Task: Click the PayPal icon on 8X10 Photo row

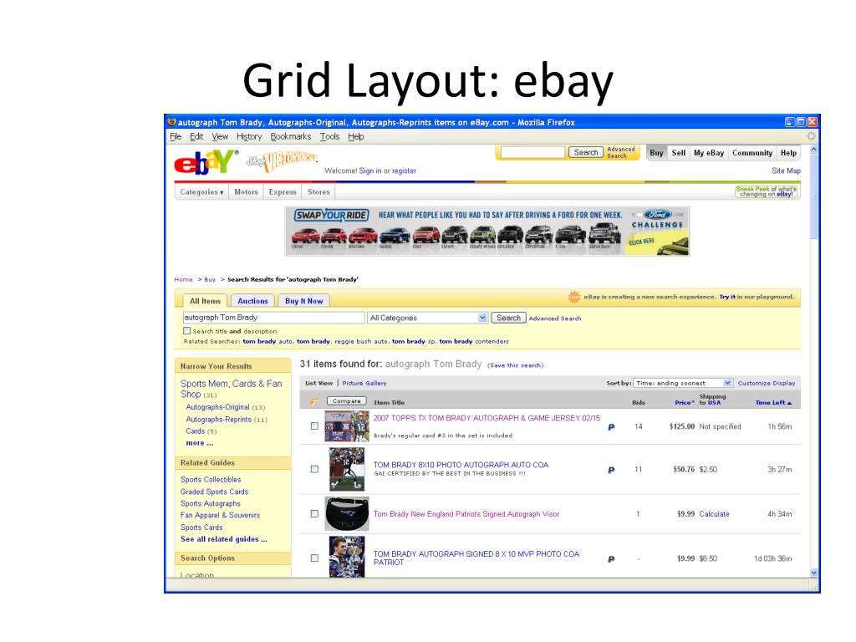Action: point(611,470)
